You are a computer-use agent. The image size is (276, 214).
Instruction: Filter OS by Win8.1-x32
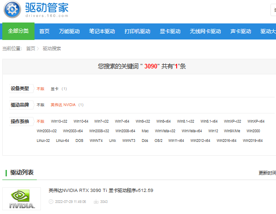pyautogui.click(x=185, y=121)
